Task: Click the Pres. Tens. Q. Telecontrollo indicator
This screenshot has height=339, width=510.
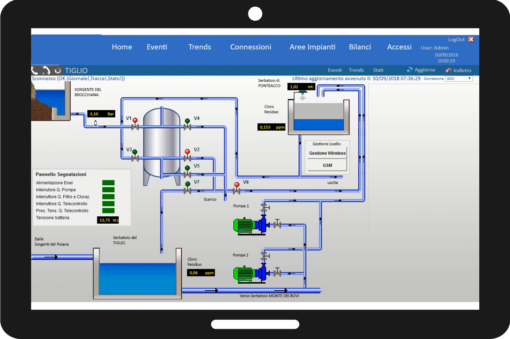Action: [108, 210]
